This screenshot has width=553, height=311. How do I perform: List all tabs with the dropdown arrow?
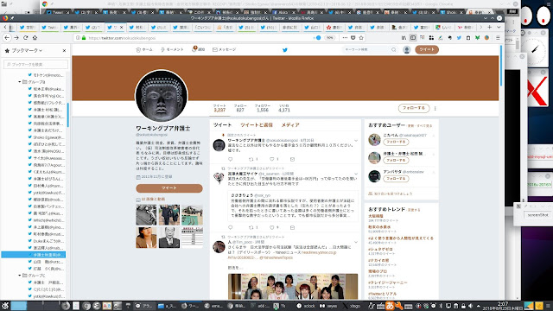click(x=499, y=27)
